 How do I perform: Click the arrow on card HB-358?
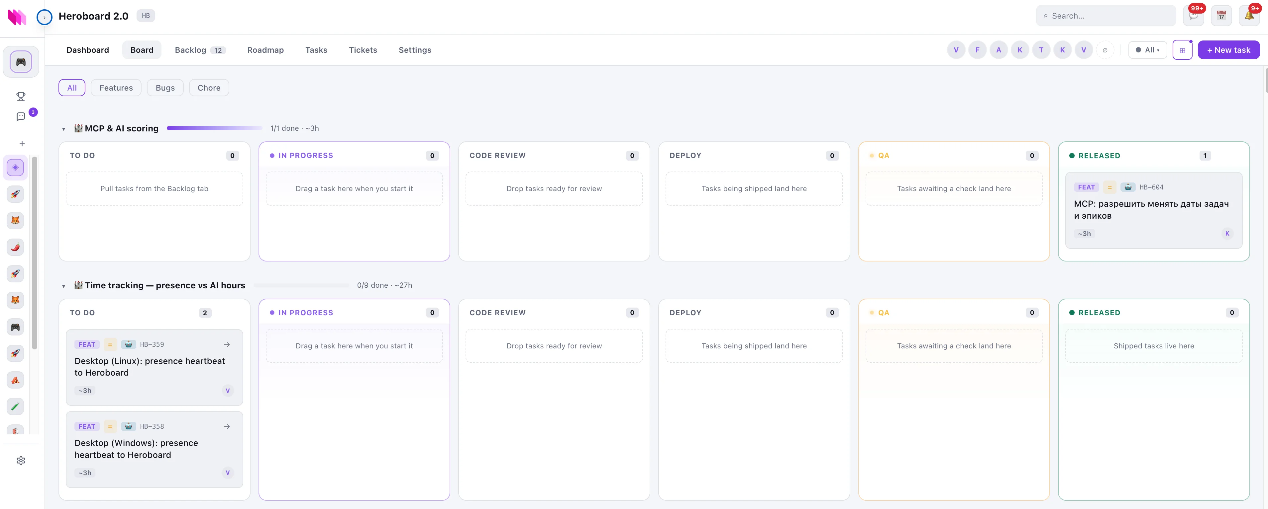[x=227, y=426]
